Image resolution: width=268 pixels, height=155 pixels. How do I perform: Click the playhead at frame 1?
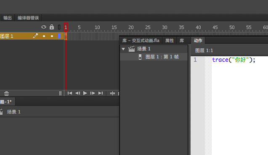pyautogui.click(x=66, y=27)
